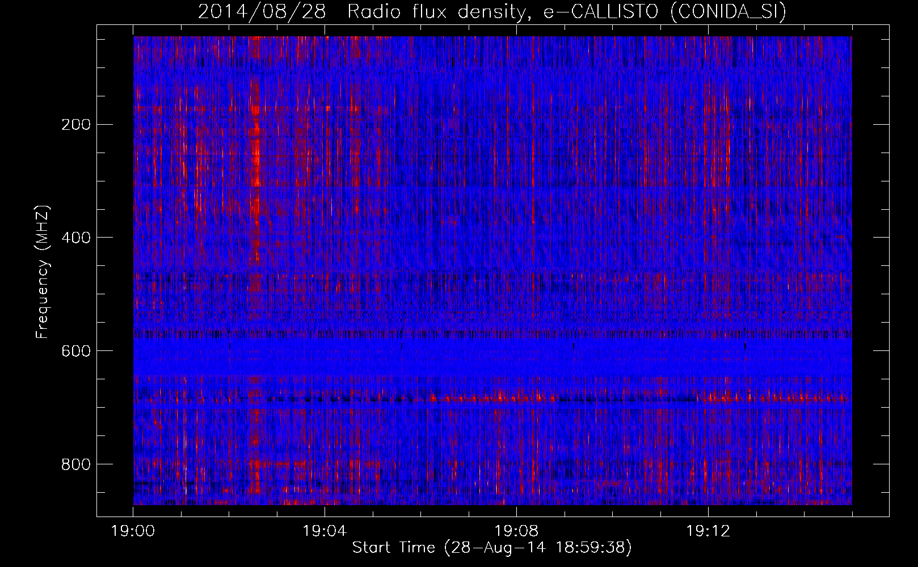Select the frequency tick label "200"

(75, 124)
